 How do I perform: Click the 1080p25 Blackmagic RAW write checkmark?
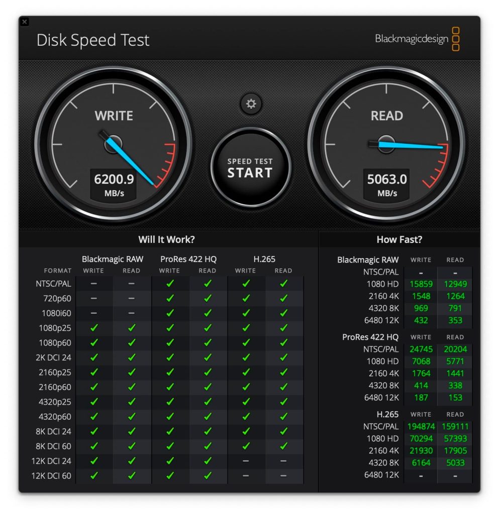93,328
